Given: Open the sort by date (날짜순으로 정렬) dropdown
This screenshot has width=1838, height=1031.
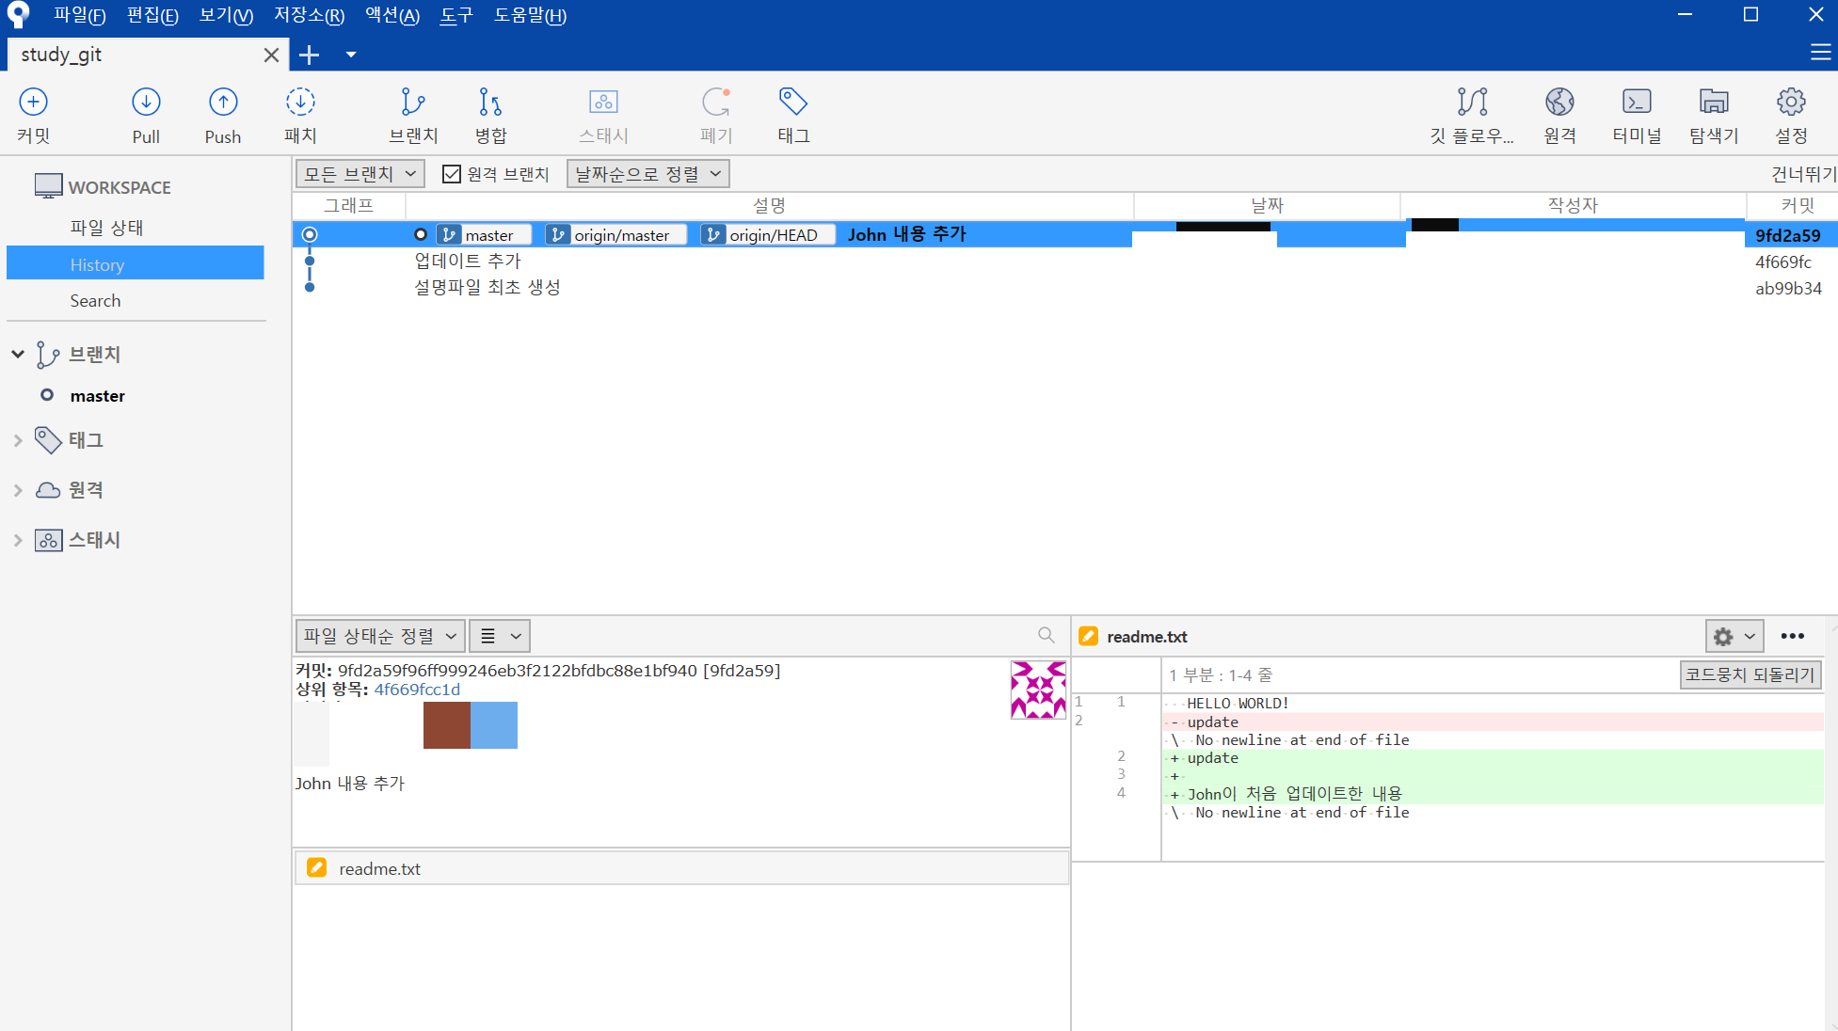Looking at the screenshot, I should (647, 174).
